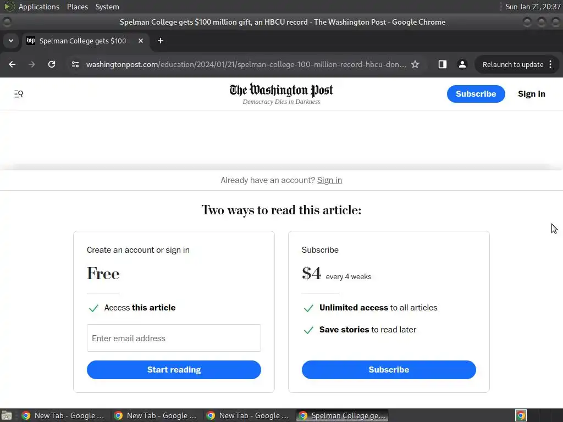The image size is (563, 422).
Task: Click the Applications menu logo icon
Action: point(9,7)
